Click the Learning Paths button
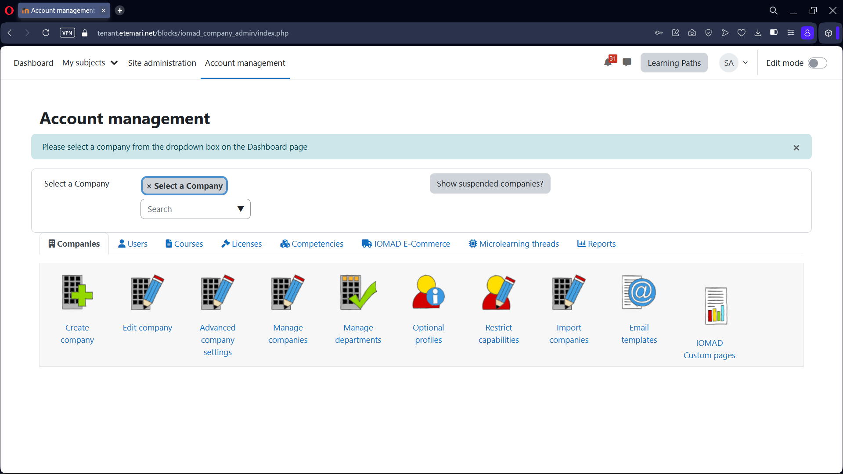Image resolution: width=843 pixels, height=474 pixels. (x=674, y=63)
